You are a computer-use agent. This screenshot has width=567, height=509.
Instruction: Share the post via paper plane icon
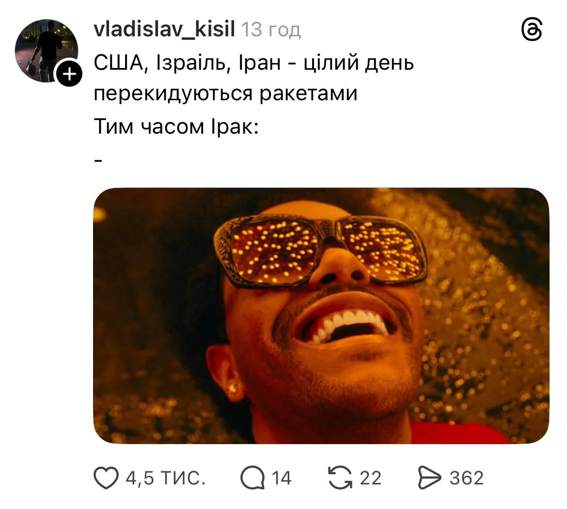429,478
